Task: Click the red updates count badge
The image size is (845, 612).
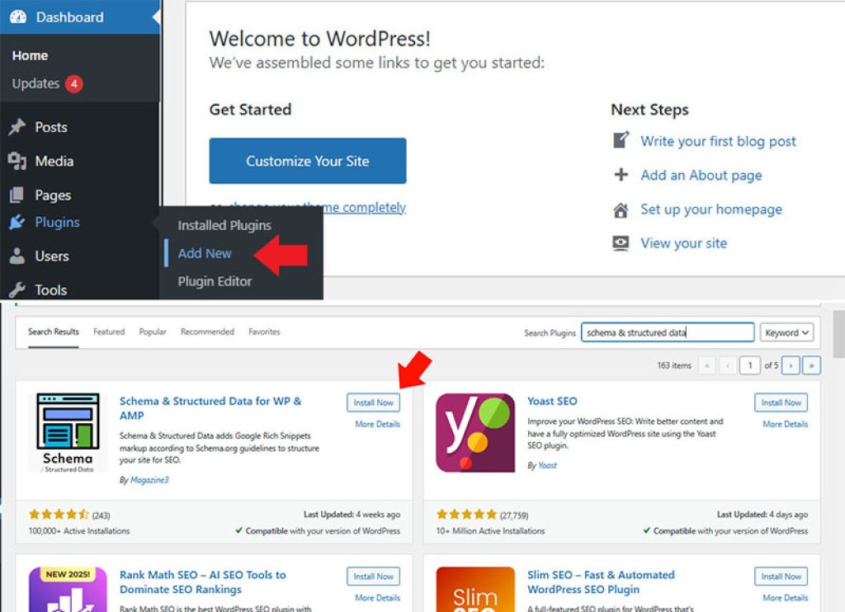Action: pos(73,83)
